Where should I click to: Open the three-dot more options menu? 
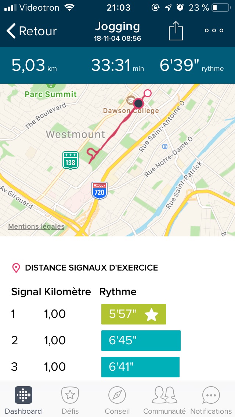coord(214,31)
